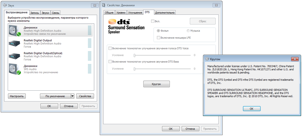Open the По умолчанию dropdown arrow
Screen dimensions: 303x137
(x=72, y=96)
